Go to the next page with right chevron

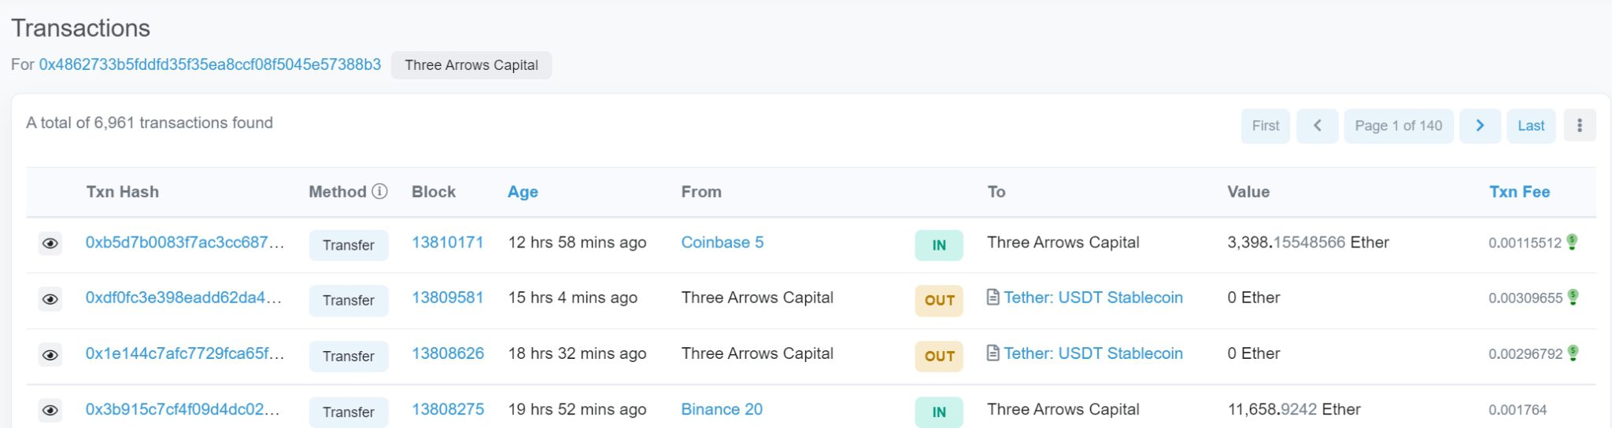(x=1480, y=126)
